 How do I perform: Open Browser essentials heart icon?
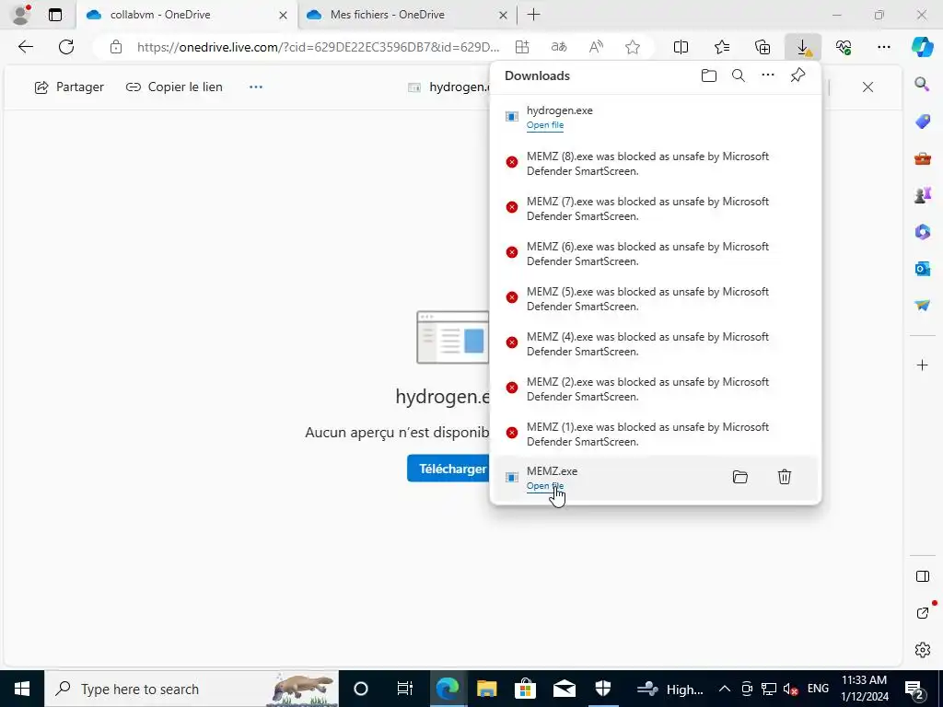844,47
